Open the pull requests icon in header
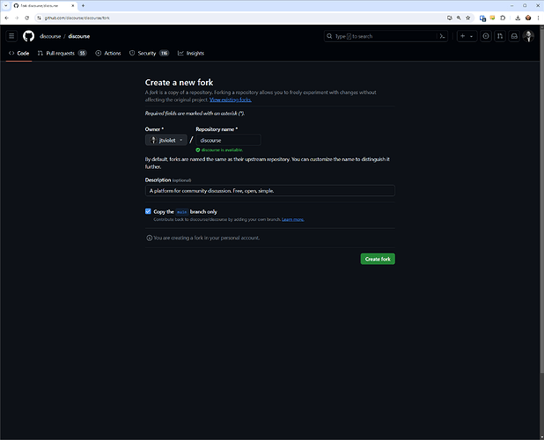This screenshot has height=440, width=544. click(500, 36)
